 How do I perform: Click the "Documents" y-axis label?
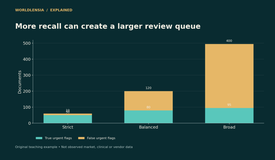(x=20, y=82)
